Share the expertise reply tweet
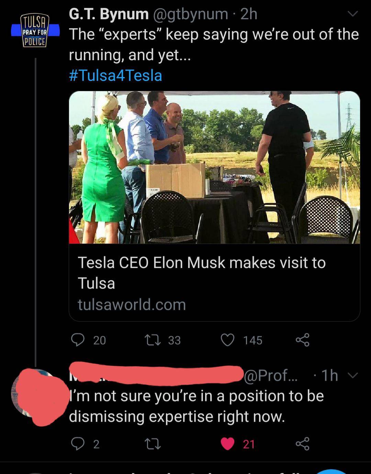The image size is (371, 474). tap(302, 444)
